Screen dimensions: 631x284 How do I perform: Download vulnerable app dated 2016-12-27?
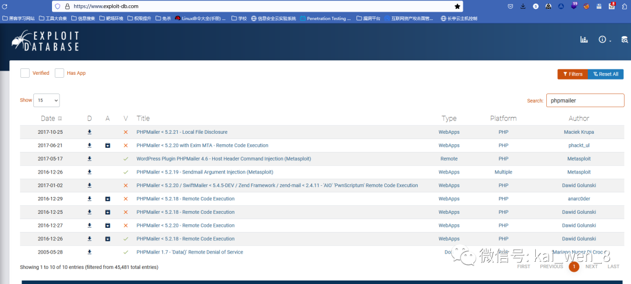108,225
